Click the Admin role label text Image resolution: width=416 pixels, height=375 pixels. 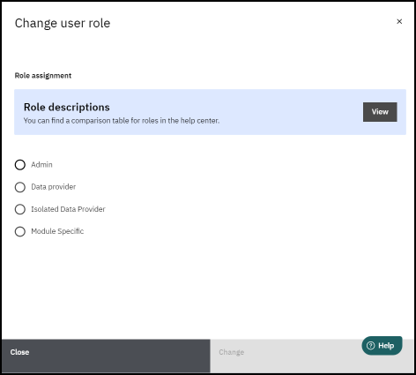tap(41, 165)
